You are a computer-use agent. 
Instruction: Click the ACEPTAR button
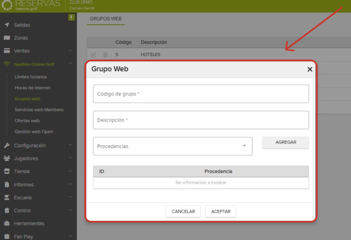221,212
